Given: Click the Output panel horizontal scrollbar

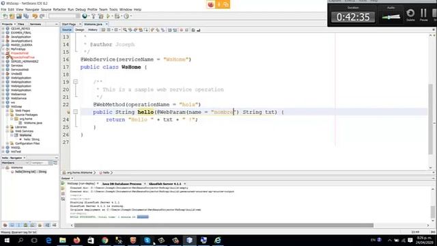Looking at the screenshot, I should pos(224,225).
